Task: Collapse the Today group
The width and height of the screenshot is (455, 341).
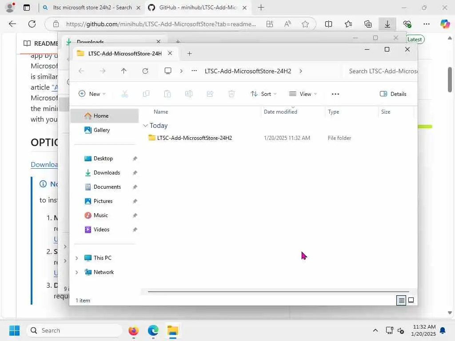Action: [x=145, y=126]
